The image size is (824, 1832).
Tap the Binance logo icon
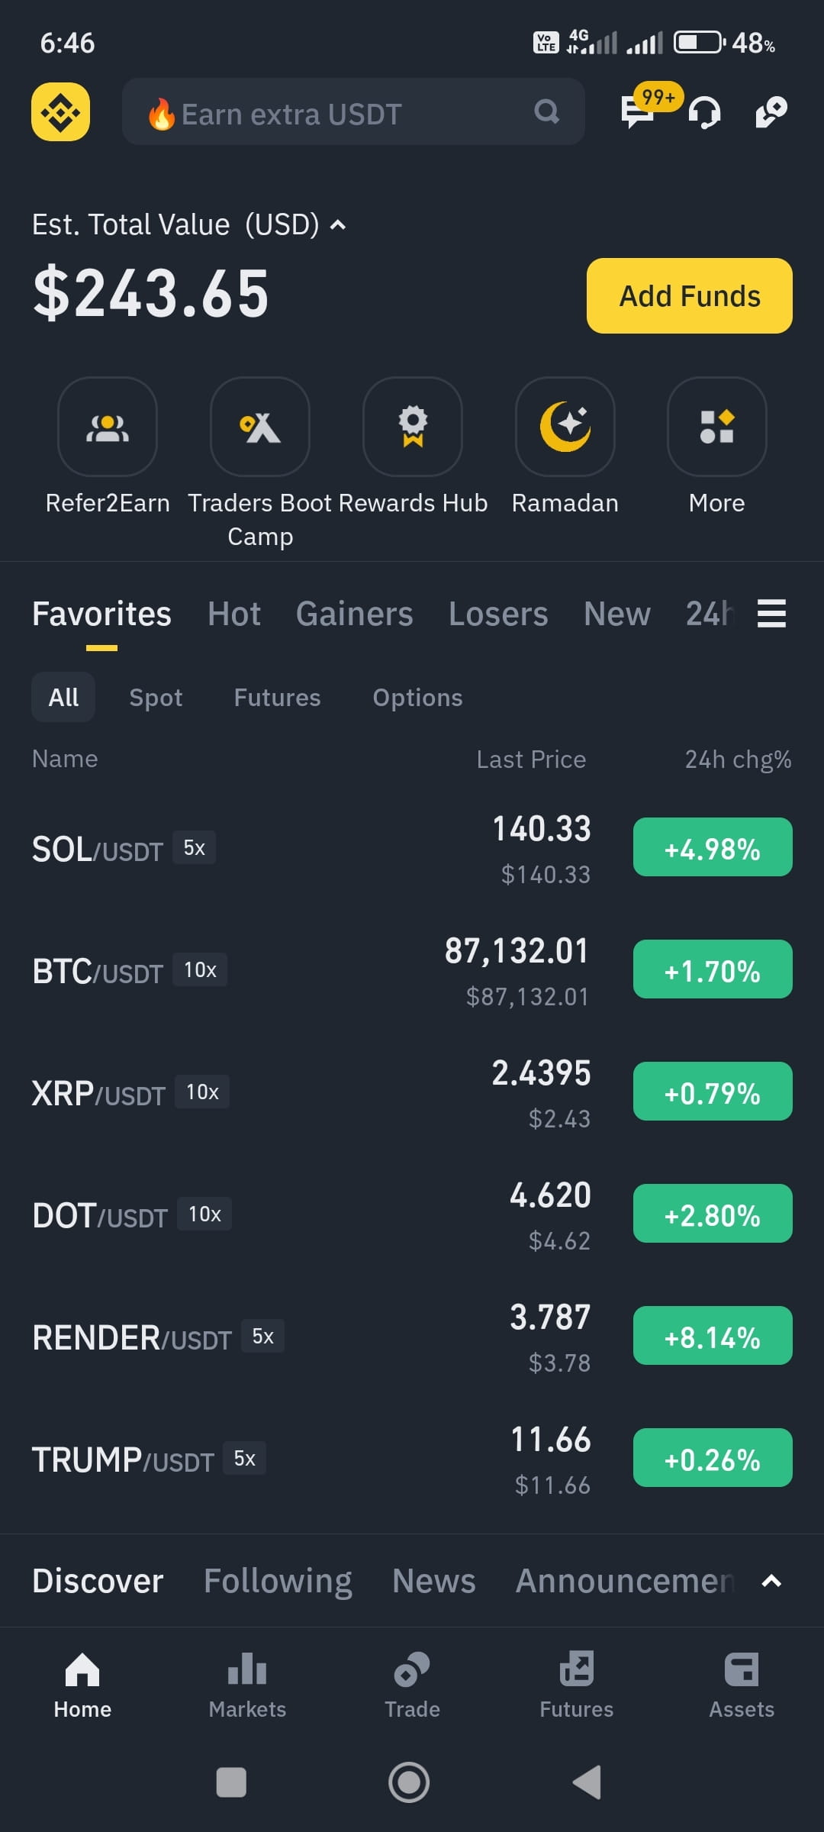60,111
